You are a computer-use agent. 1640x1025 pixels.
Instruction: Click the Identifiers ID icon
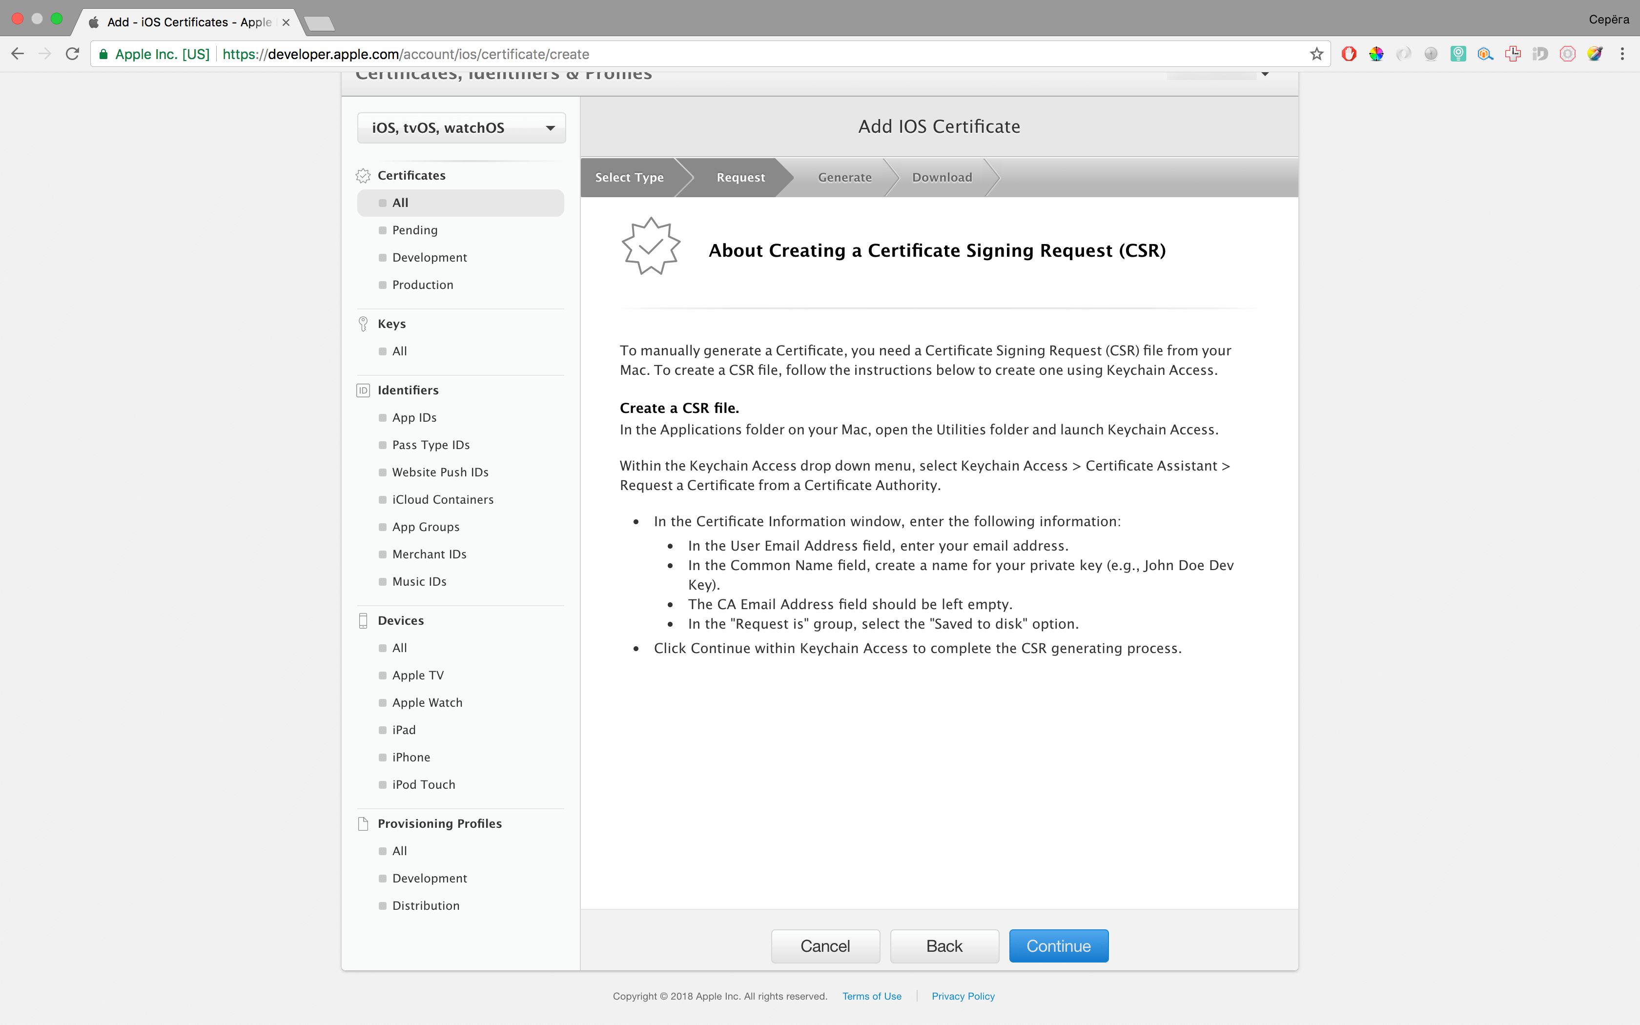363,390
